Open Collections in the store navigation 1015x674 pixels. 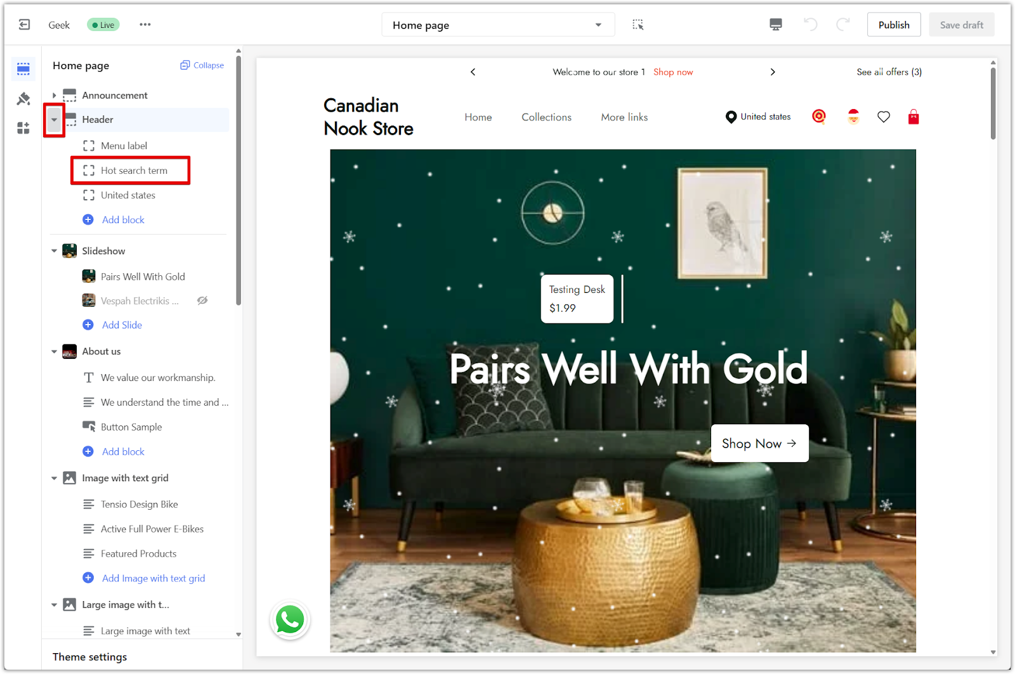[546, 117]
